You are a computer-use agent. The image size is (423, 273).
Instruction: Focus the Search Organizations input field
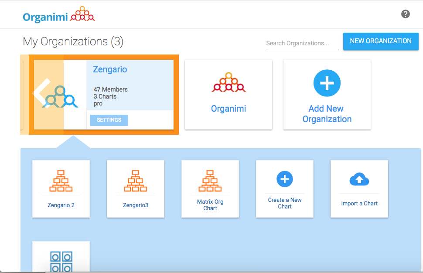[302, 44]
